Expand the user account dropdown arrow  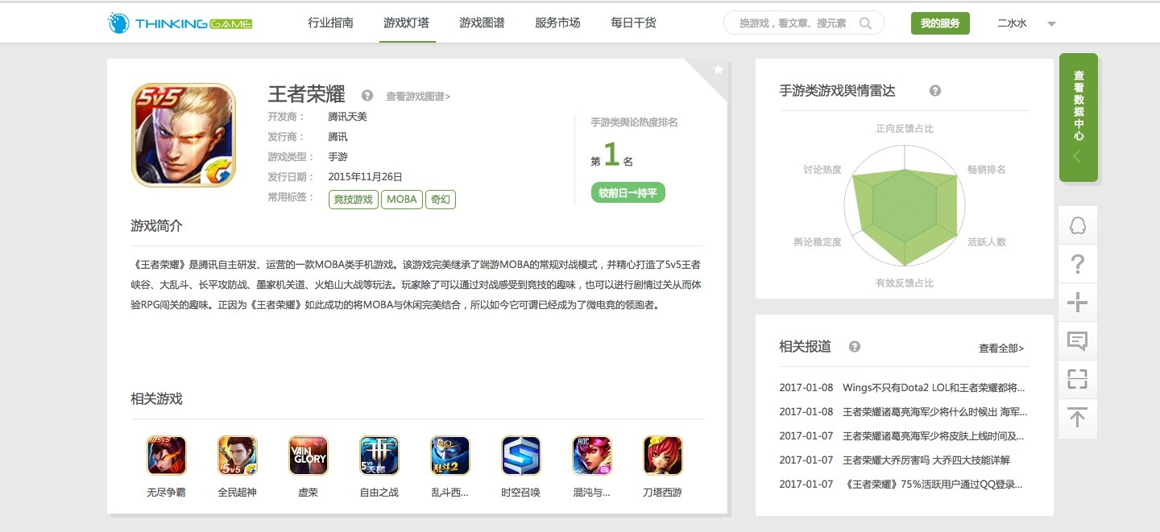click(x=1051, y=24)
